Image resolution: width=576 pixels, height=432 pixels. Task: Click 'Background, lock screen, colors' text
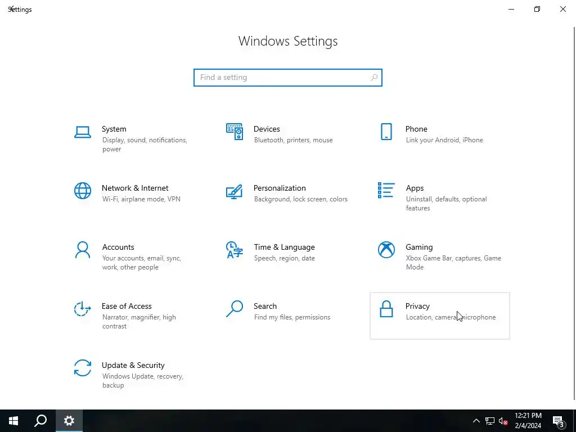pos(301,199)
